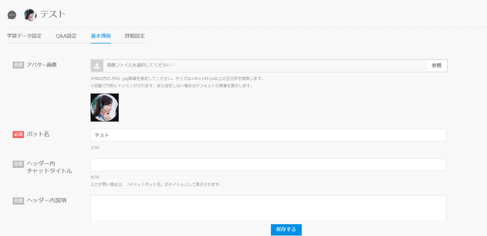This screenshot has width=487, height=236.
Task: Click the 2MB以内の.PNG .jpg hint text
Action: (x=177, y=79)
